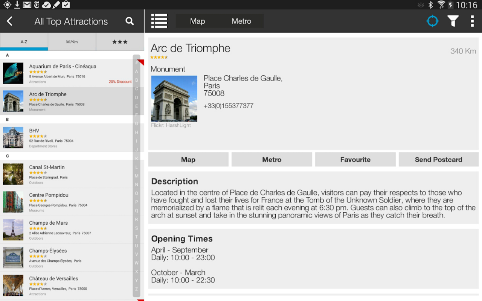The height and width of the screenshot is (301, 482).
Task: Click the Metro button under the photo
Action: [272, 160]
